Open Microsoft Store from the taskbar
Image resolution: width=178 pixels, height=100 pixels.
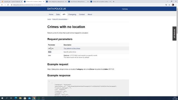[x=25, y=98]
